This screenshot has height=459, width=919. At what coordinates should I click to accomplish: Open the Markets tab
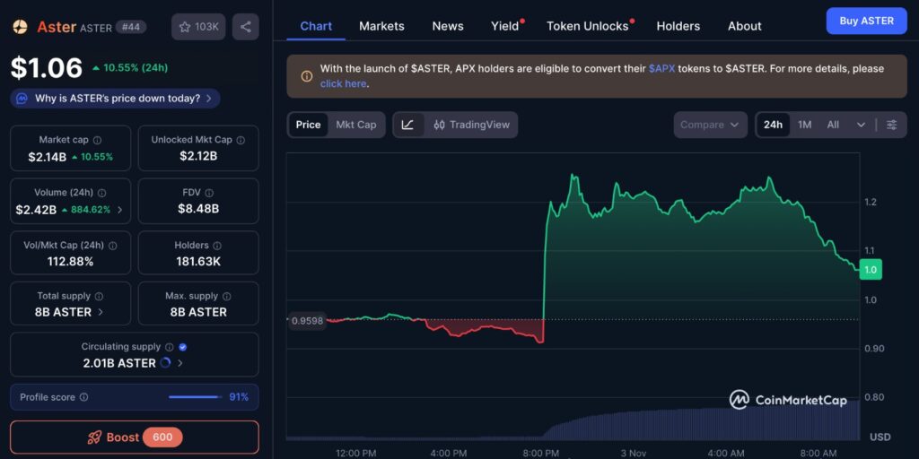381,26
